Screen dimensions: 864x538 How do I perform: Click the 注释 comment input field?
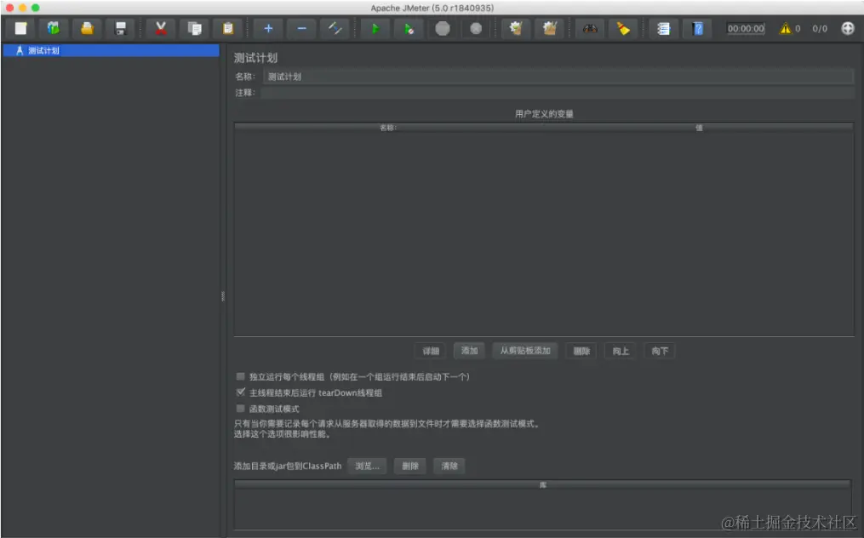(558, 93)
